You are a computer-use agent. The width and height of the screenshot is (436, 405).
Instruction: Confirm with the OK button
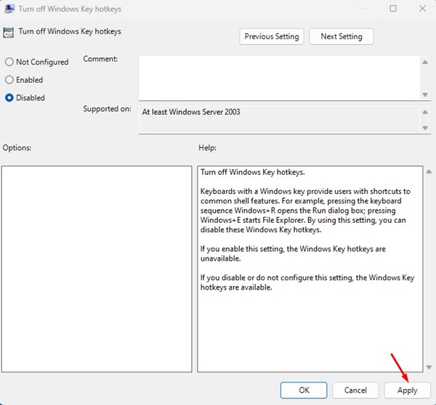(x=304, y=390)
